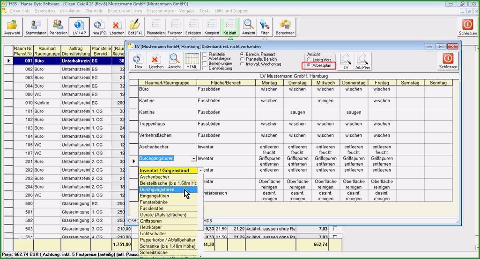Screen dimensions: 480x259
Task: Click Schliessen icon in LV window
Action: (448, 61)
